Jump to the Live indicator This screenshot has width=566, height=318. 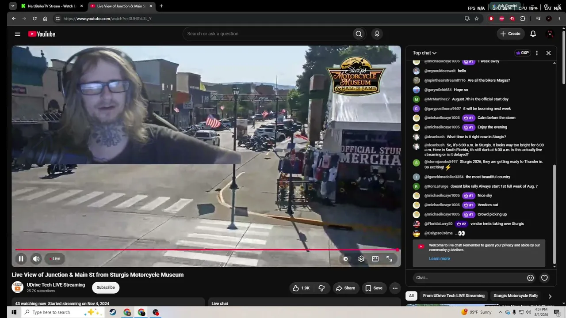coord(55,259)
